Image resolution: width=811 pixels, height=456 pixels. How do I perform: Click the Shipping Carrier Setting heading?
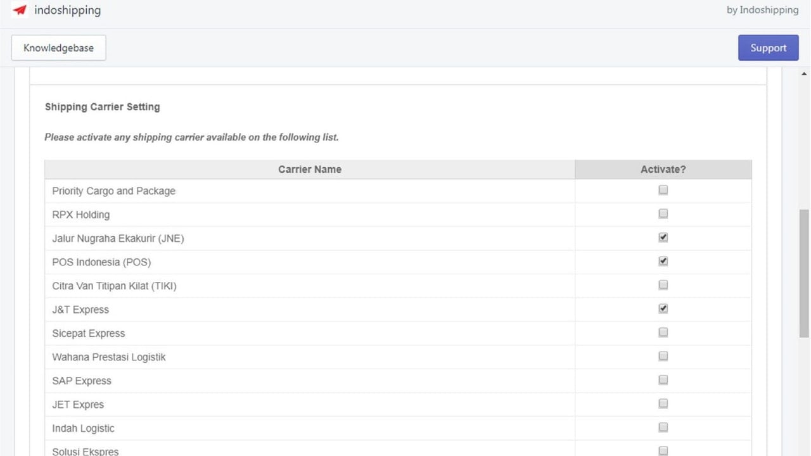103,107
